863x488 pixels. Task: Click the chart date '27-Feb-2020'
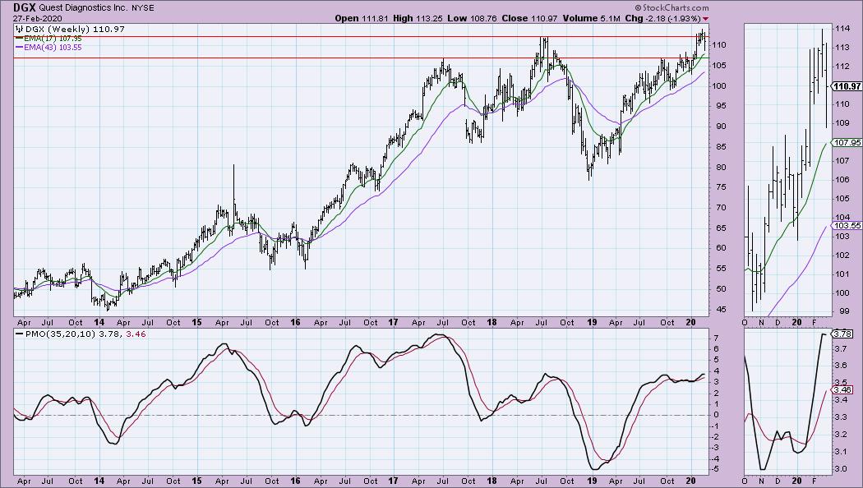(x=38, y=18)
